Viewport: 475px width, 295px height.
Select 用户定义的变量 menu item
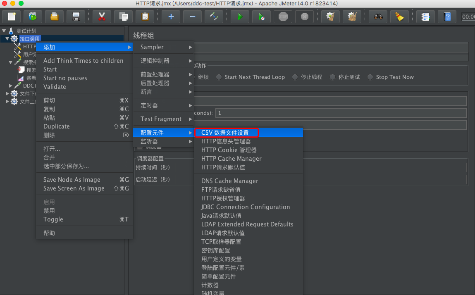(x=248, y=259)
